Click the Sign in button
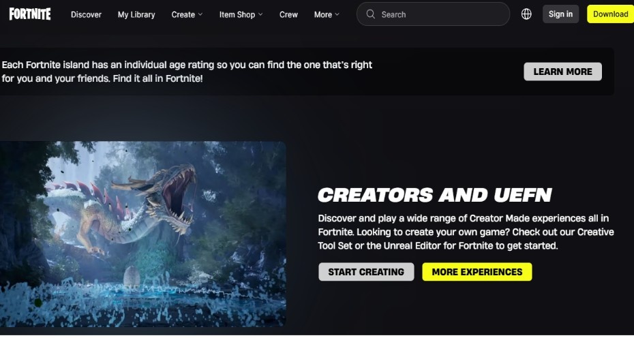 click(x=560, y=14)
